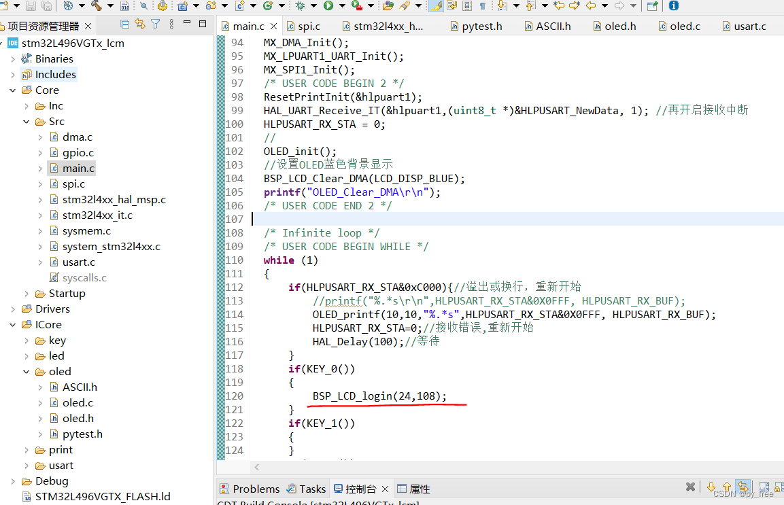Click the editor horizontal scrollbar left arrow
The image size is (784, 505).
click(x=256, y=468)
